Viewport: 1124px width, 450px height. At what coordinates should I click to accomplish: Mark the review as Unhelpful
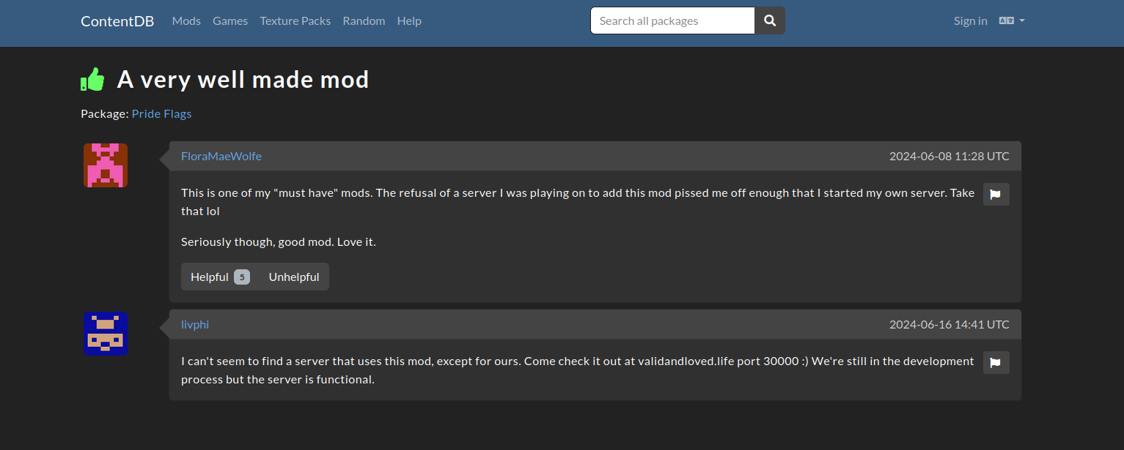tap(294, 277)
